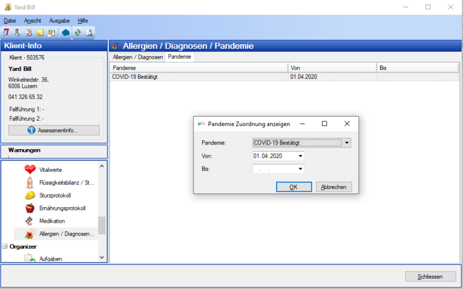Click the bug icon in Allergien header
Viewport: 463px width, 289px height.
[x=115, y=46]
